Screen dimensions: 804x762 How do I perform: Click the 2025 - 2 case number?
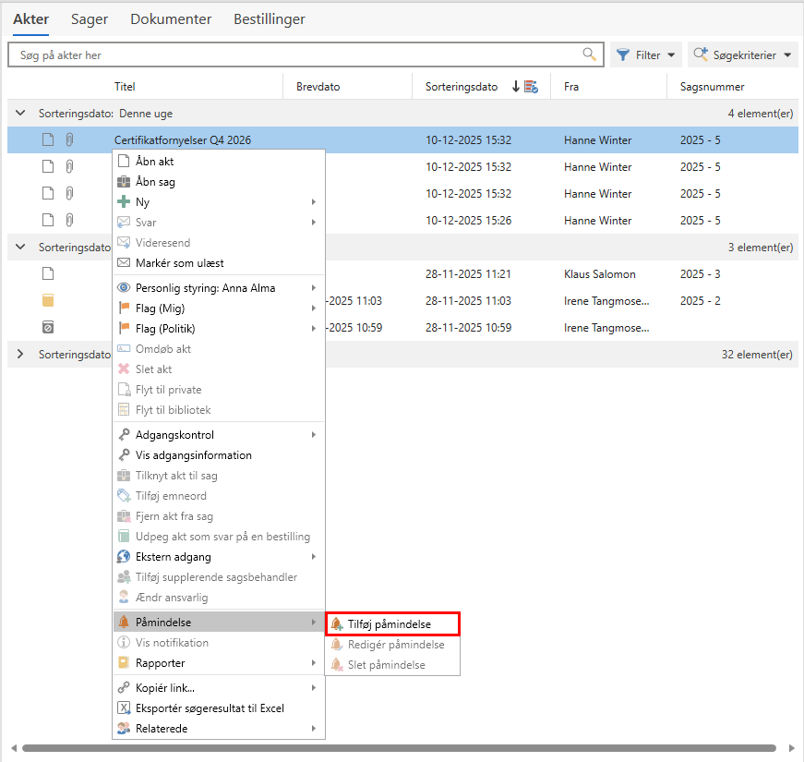tap(700, 301)
